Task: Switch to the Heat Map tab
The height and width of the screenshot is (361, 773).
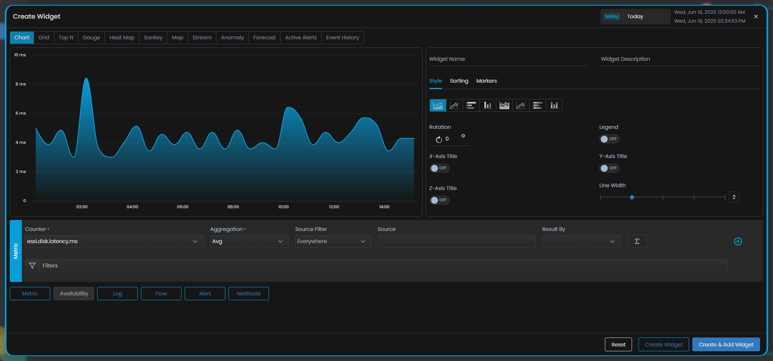Action: pyautogui.click(x=122, y=38)
